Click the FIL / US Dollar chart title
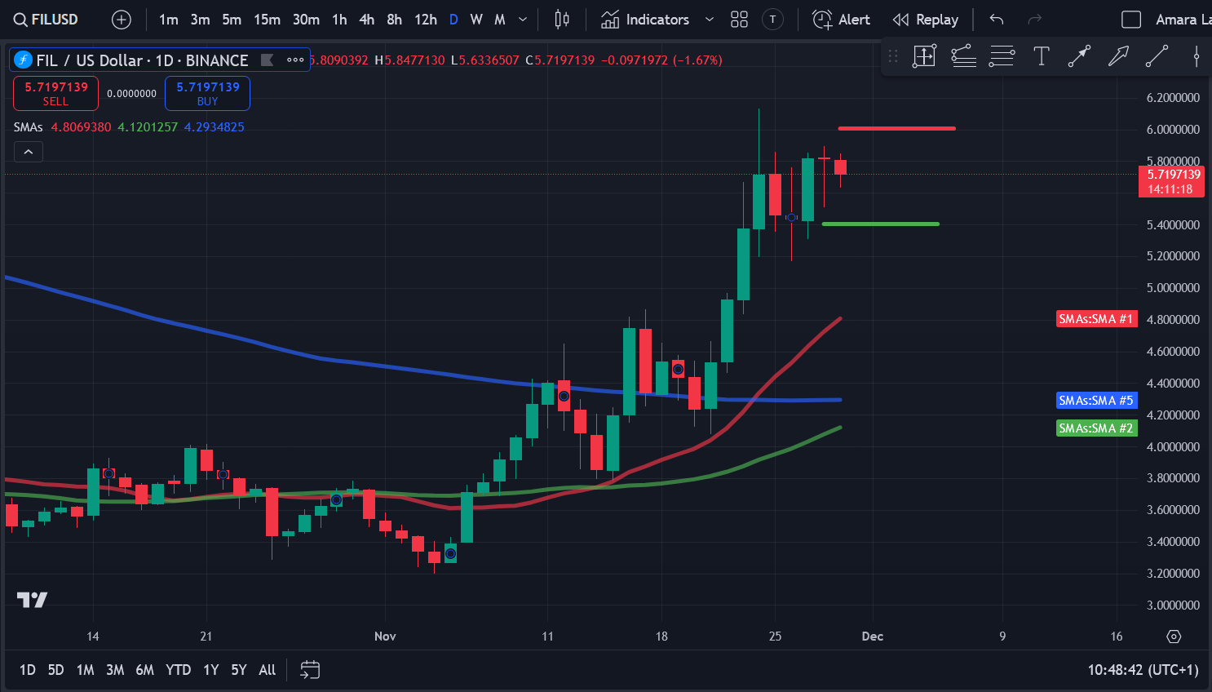This screenshot has height=692, width=1212. click(142, 60)
